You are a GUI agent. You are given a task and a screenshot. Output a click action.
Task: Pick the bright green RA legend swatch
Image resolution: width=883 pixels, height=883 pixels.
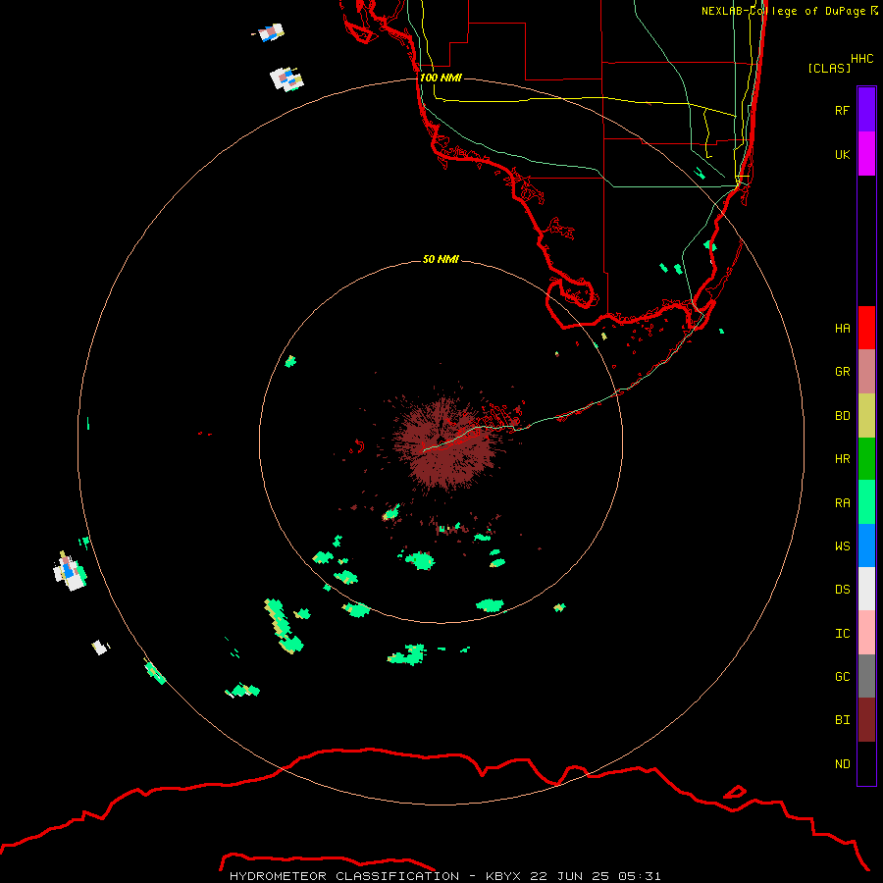(866, 502)
